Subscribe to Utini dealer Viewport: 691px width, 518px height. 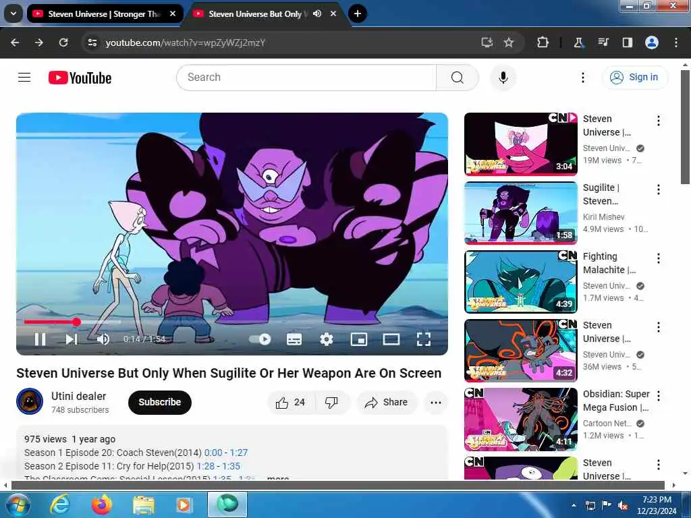pos(159,402)
